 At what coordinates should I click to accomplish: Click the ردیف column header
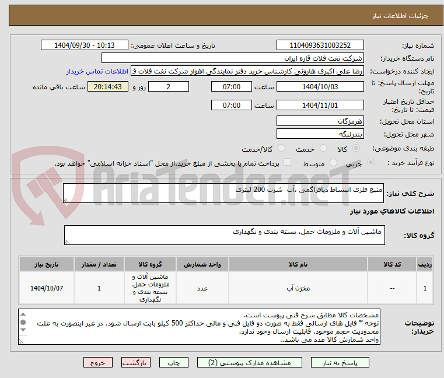(425, 264)
